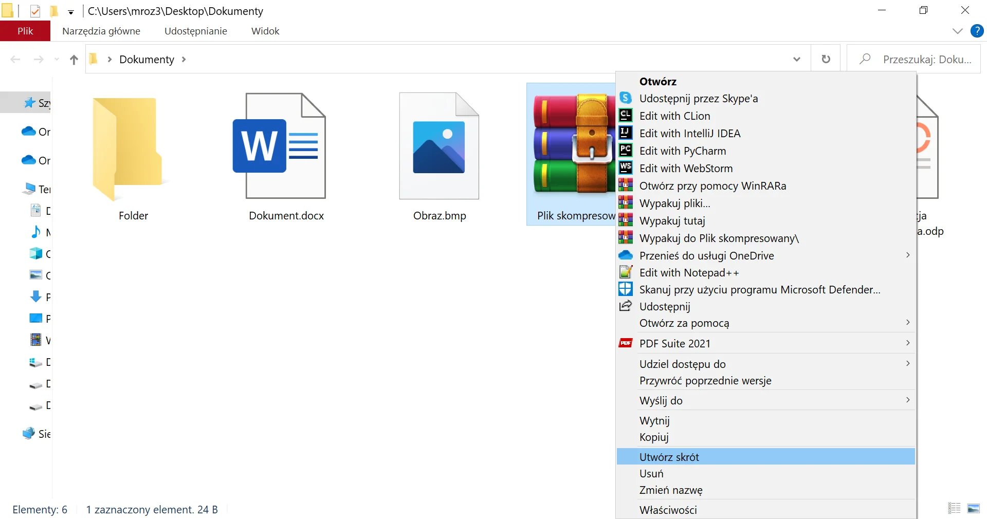Screen dimensions: 987x519
Task: Click Kopiuj in the context menu
Action: pyautogui.click(x=765, y=437)
